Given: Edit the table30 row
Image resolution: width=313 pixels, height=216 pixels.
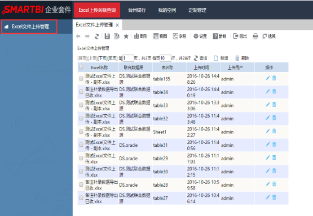Looking at the screenshot, I should point(268,171).
